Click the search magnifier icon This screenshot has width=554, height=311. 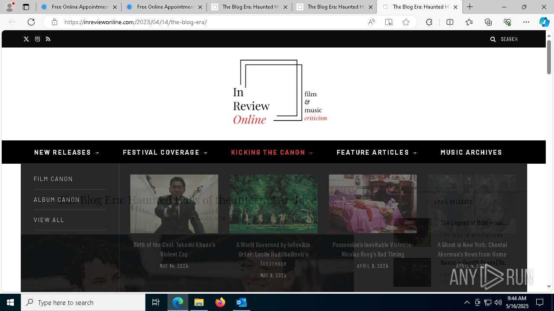[493, 39]
